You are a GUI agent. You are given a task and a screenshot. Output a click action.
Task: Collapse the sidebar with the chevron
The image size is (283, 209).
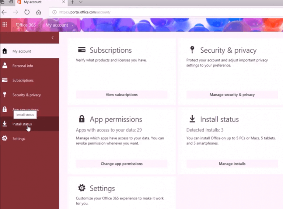[53, 38]
